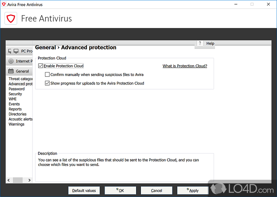The height and width of the screenshot is (197, 277).
Task: Select Directories in sidebar
Action: 18,114
